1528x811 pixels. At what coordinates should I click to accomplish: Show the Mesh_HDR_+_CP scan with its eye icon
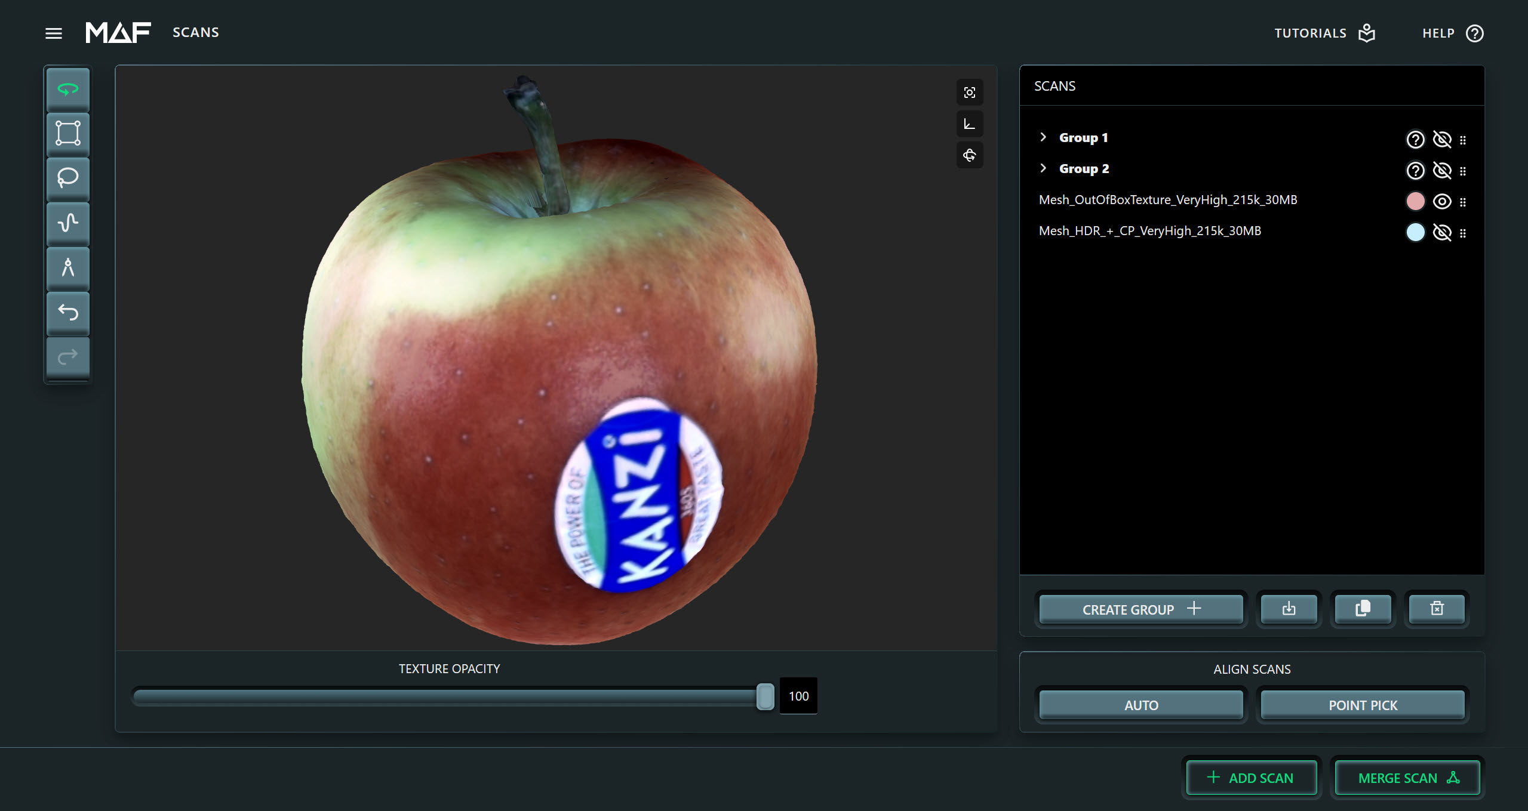pos(1441,232)
